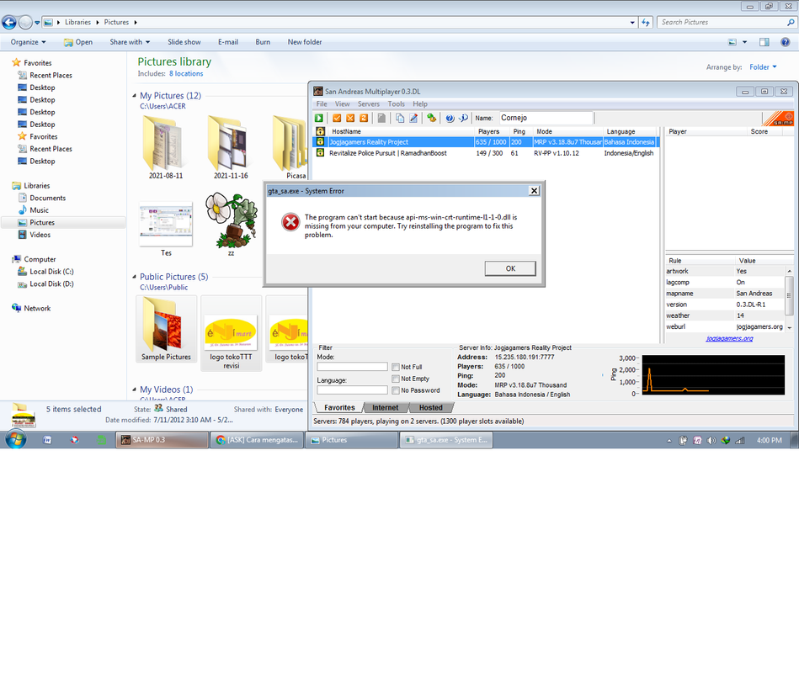This screenshot has height=673, width=799.
Task: Click the SA-MP logo in the toolbar corner
Action: 778,119
